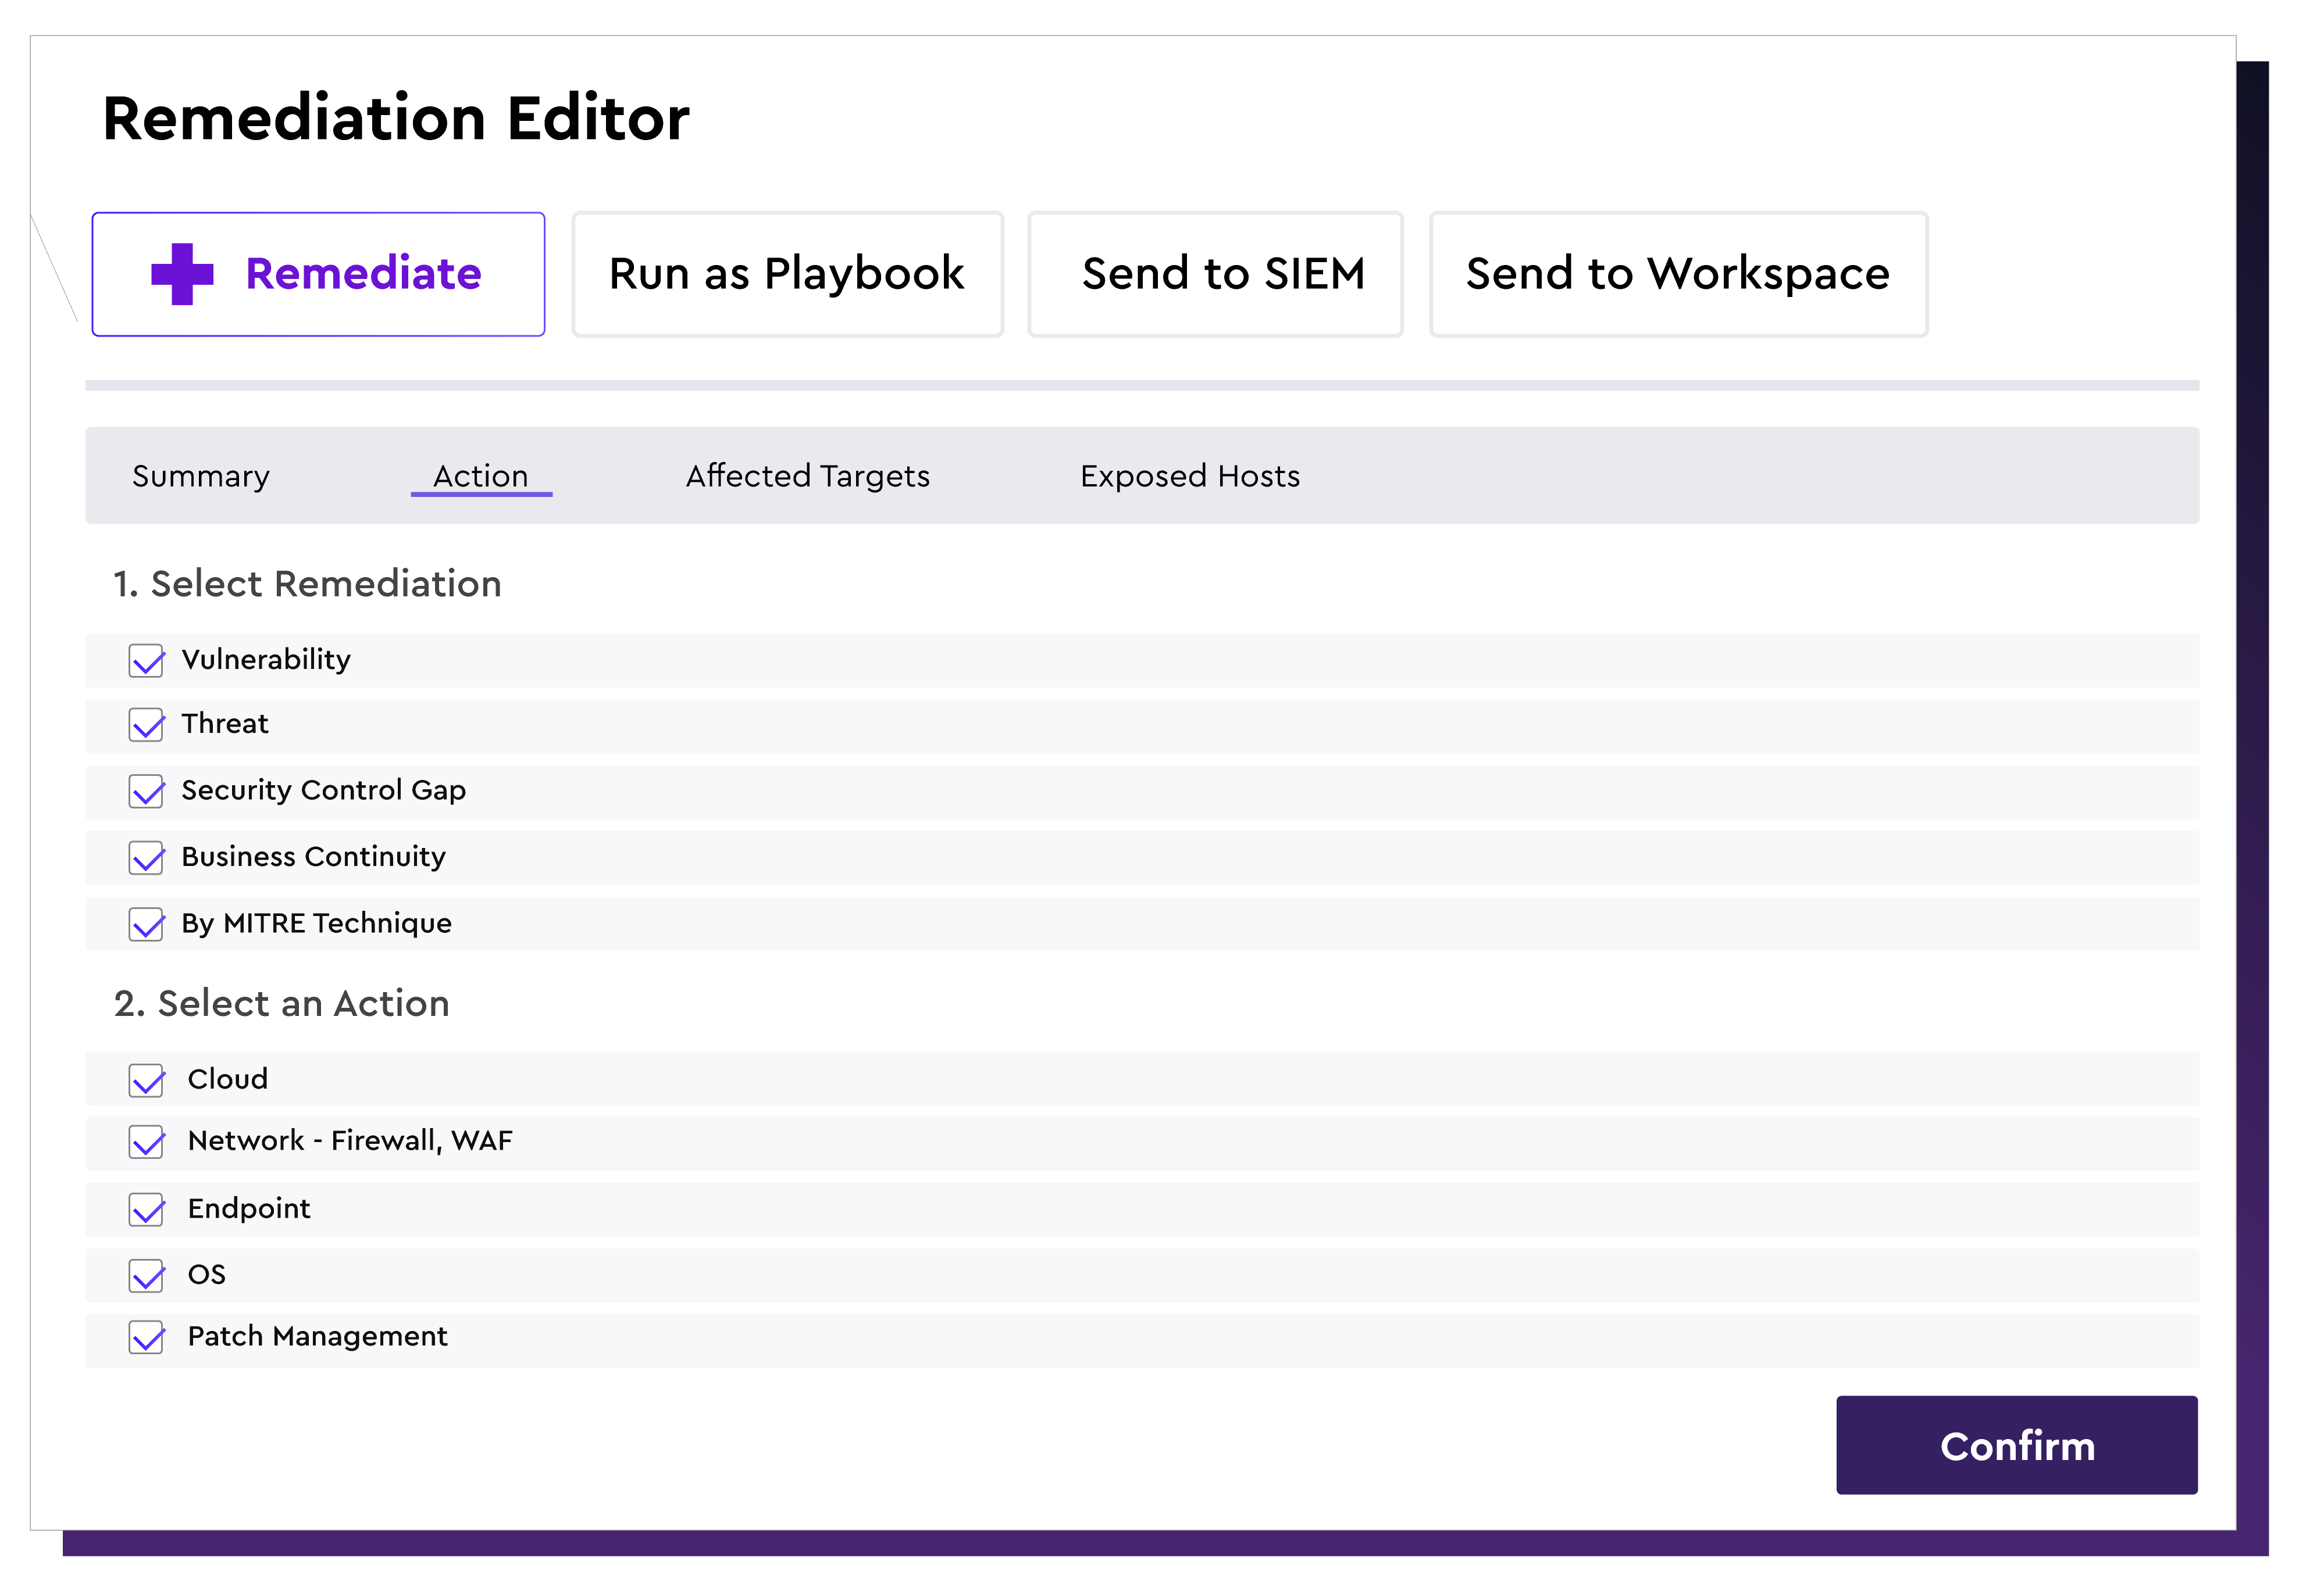The width and height of the screenshot is (2310, 1596).
Task: Click the purple plus Remediate icon
Action: tap(182, 274)
